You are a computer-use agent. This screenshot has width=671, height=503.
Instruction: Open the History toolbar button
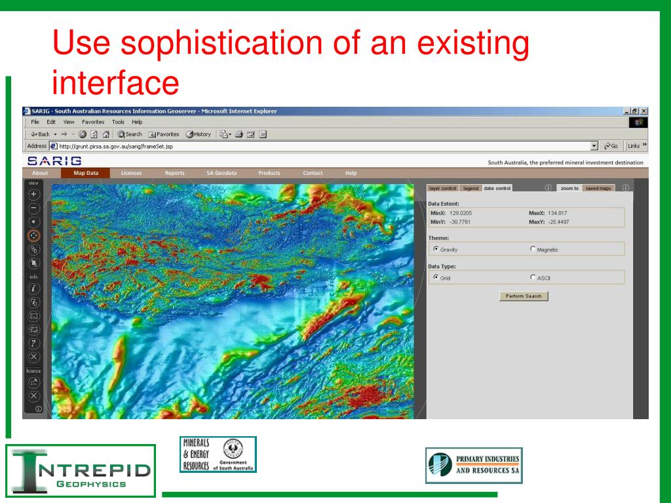[199, 134]
